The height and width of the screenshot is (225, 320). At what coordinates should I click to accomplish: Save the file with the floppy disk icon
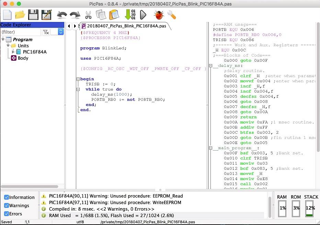[33, 15]
